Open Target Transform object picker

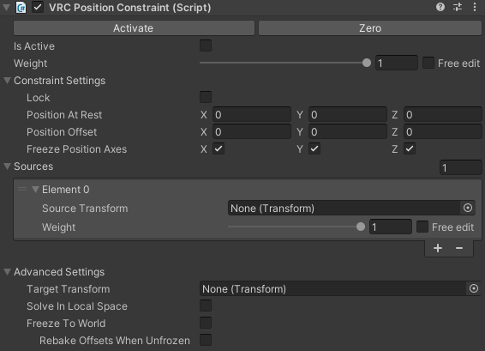point(474,288)
